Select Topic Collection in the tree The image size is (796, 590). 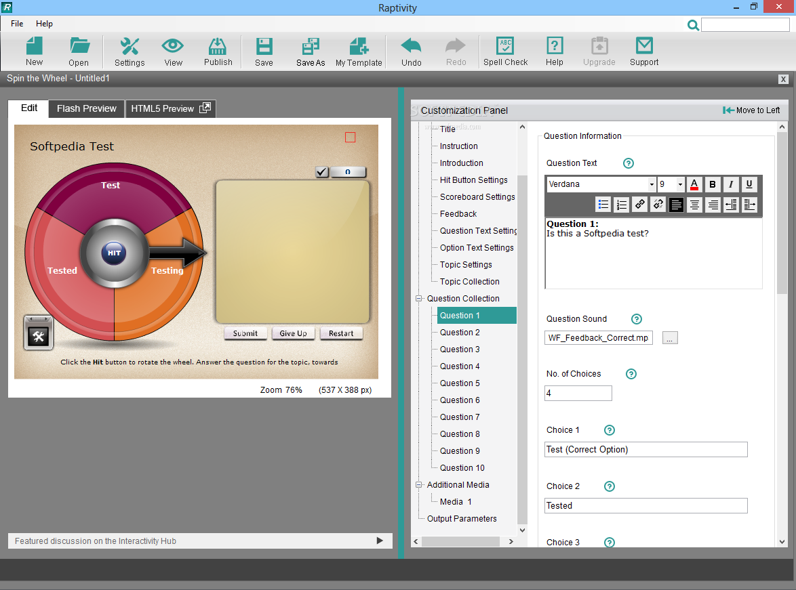[x=470, y=282]
